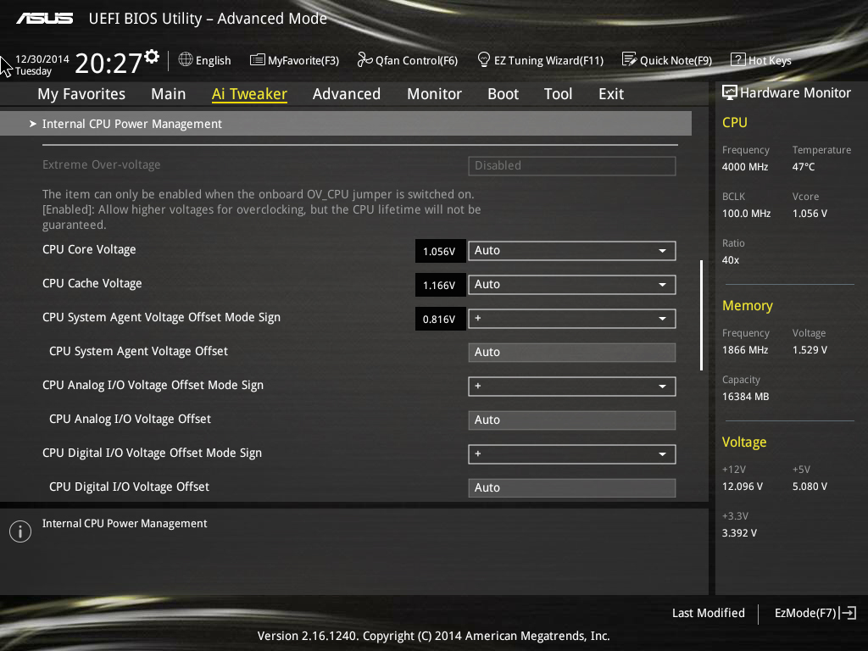Click CPU frequency value 4000 MHz
Viewport: 868px width, 651px height.
(744, 167)
